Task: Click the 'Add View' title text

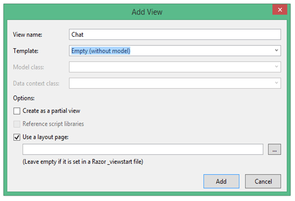Action: coord(147,12)
